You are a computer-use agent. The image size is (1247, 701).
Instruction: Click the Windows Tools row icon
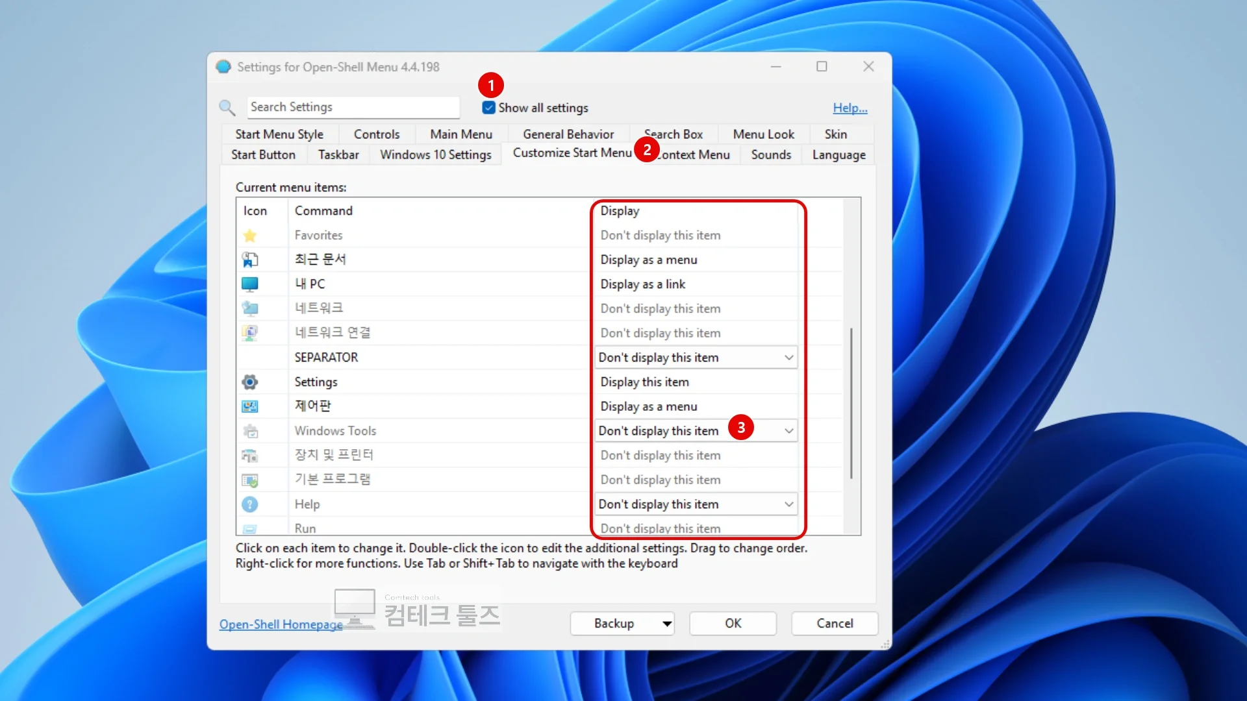point(249,431)
